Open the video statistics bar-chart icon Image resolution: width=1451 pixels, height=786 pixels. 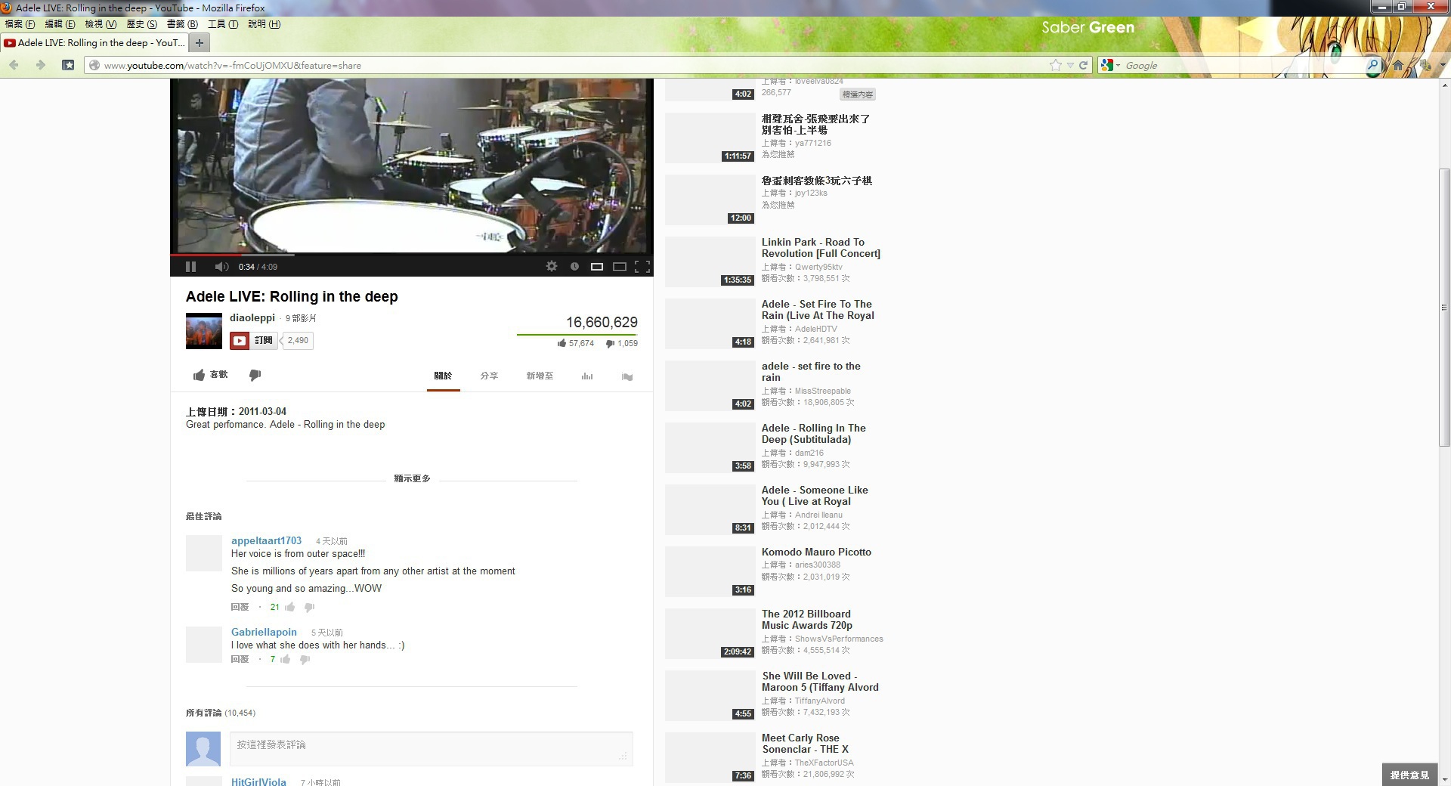[587, 376]
